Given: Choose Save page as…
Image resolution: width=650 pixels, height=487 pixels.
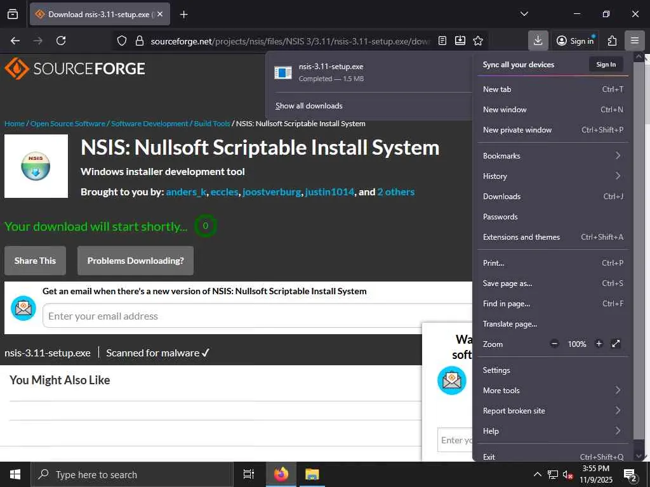Looking at the screenshot, I should click(x=553, y=283).
